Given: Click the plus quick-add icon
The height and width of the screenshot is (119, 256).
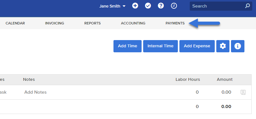Looking at the screenshot, I should (x=135, y=6).
